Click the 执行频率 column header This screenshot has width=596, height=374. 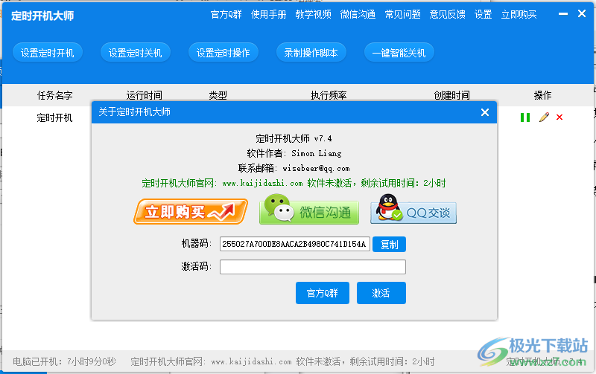329,95
